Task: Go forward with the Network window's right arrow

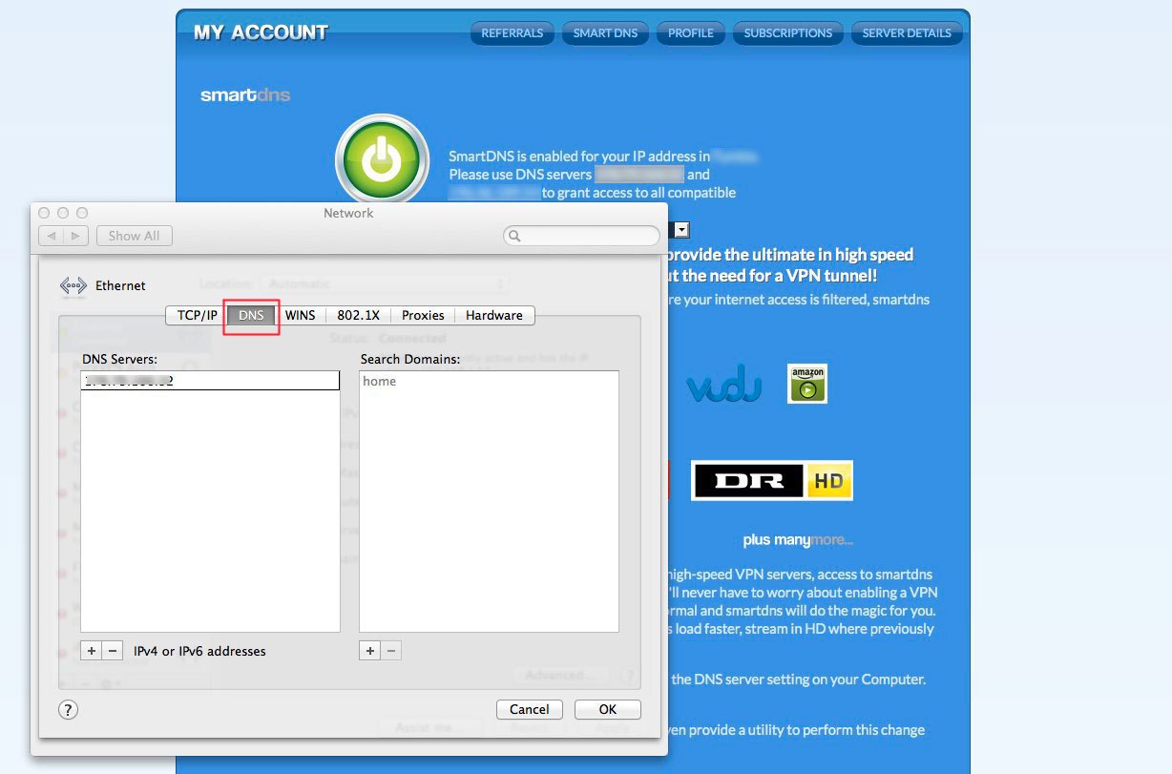Action: pyautogui.click(x=76, y=236)
